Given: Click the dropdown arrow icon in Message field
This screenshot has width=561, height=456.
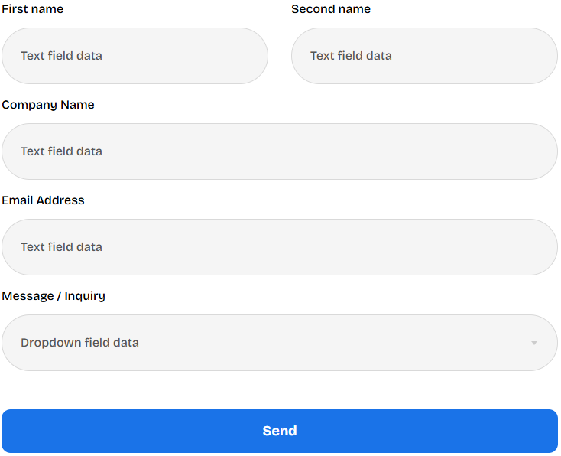Looking at the screenshot, I should (x=534, y=343).
